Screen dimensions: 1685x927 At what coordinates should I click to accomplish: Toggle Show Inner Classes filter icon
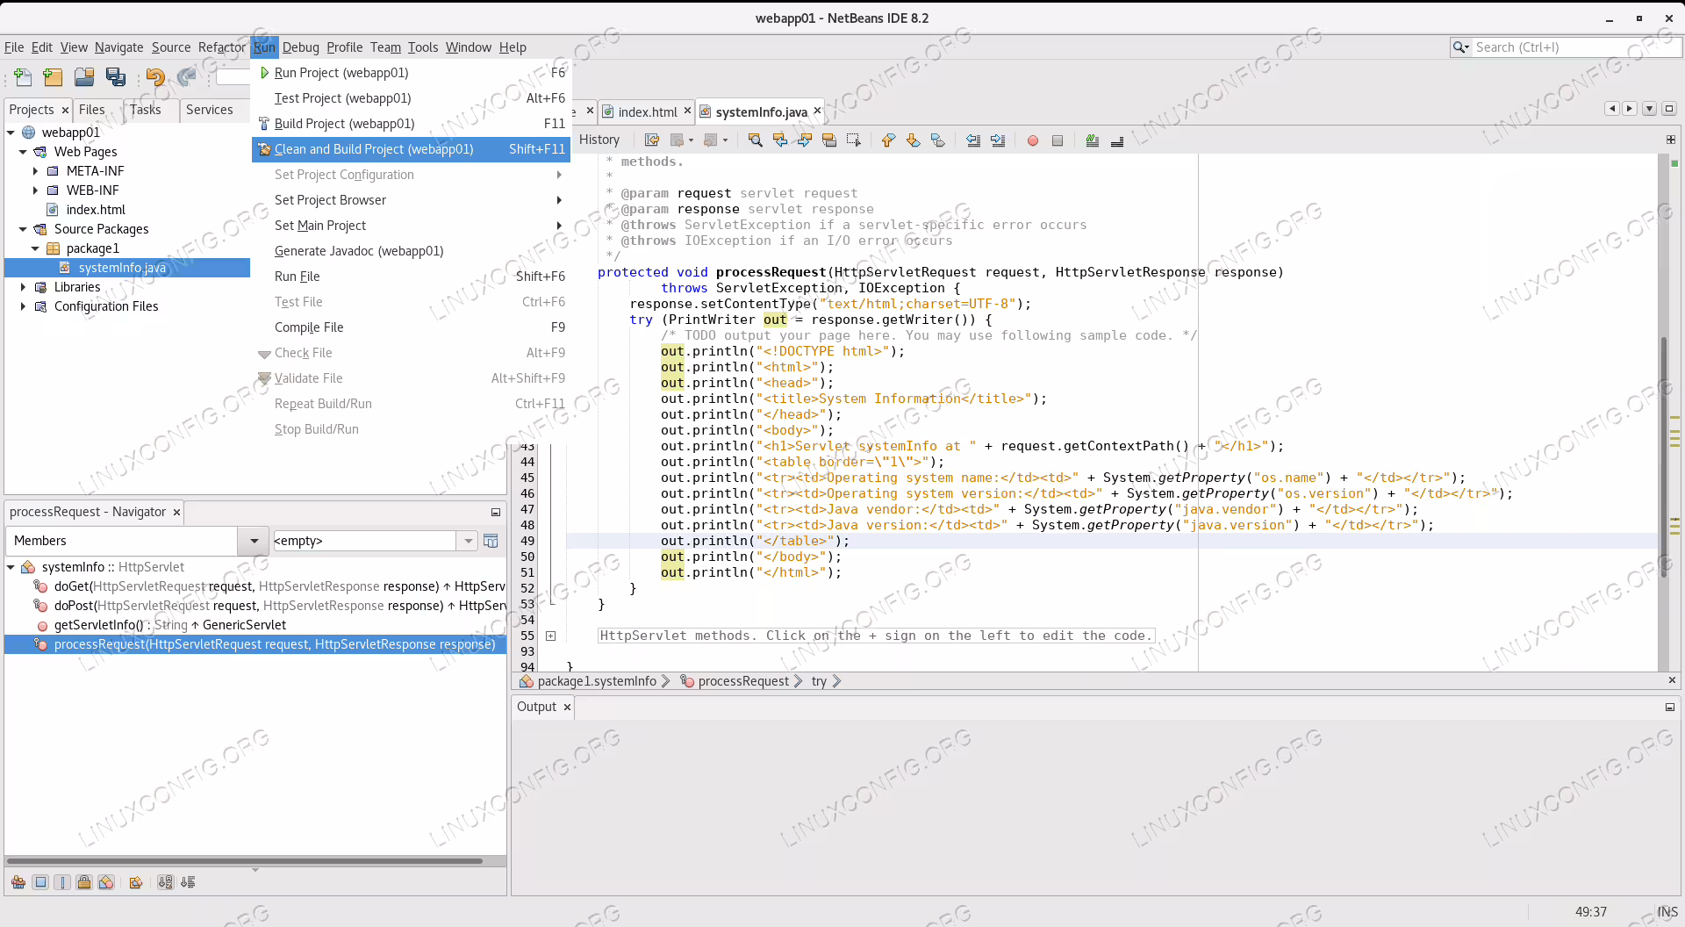pyautogui.click(x=105, y=882)
